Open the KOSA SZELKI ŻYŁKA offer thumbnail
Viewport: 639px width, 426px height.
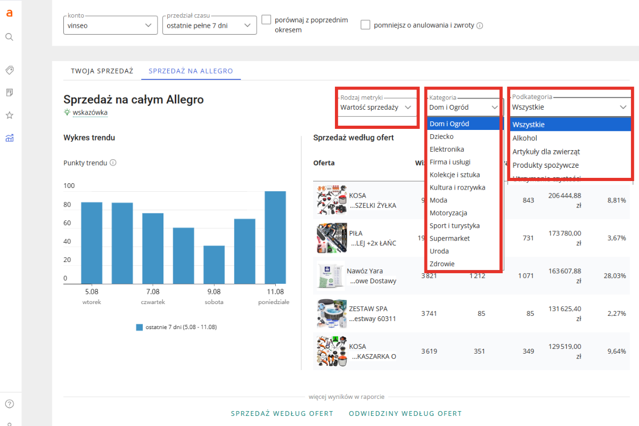tap(331, 200)
